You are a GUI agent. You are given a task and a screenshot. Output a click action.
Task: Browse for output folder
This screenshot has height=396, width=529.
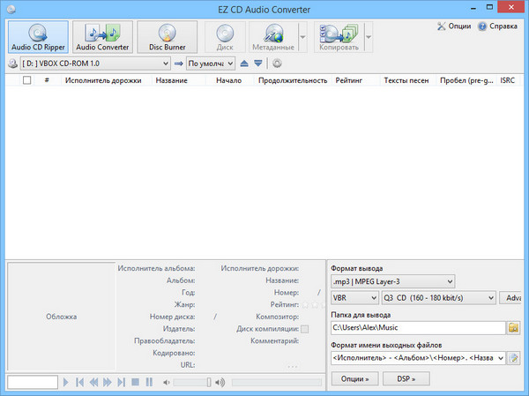[x=514, y=328]
